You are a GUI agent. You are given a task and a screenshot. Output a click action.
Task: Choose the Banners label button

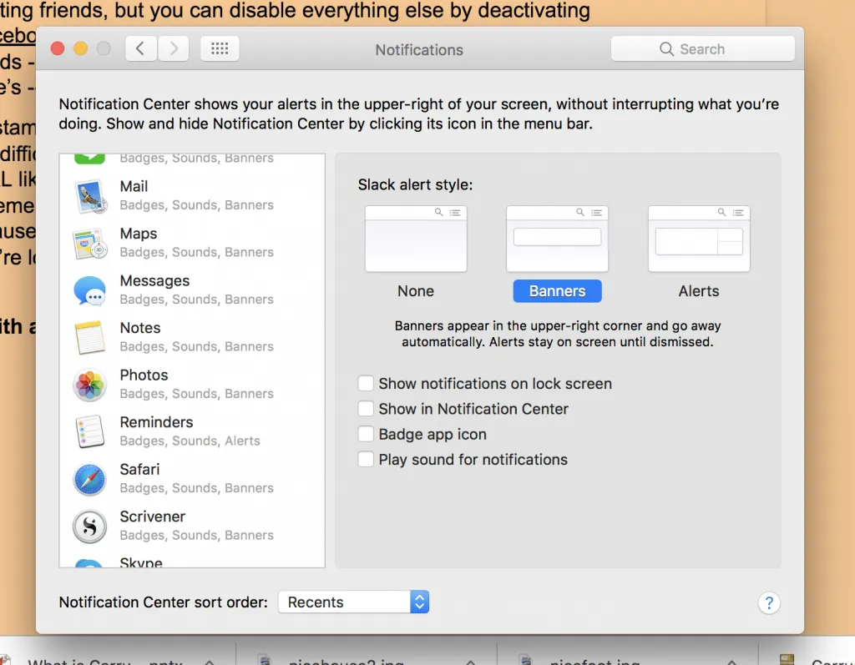click(557, 291)
